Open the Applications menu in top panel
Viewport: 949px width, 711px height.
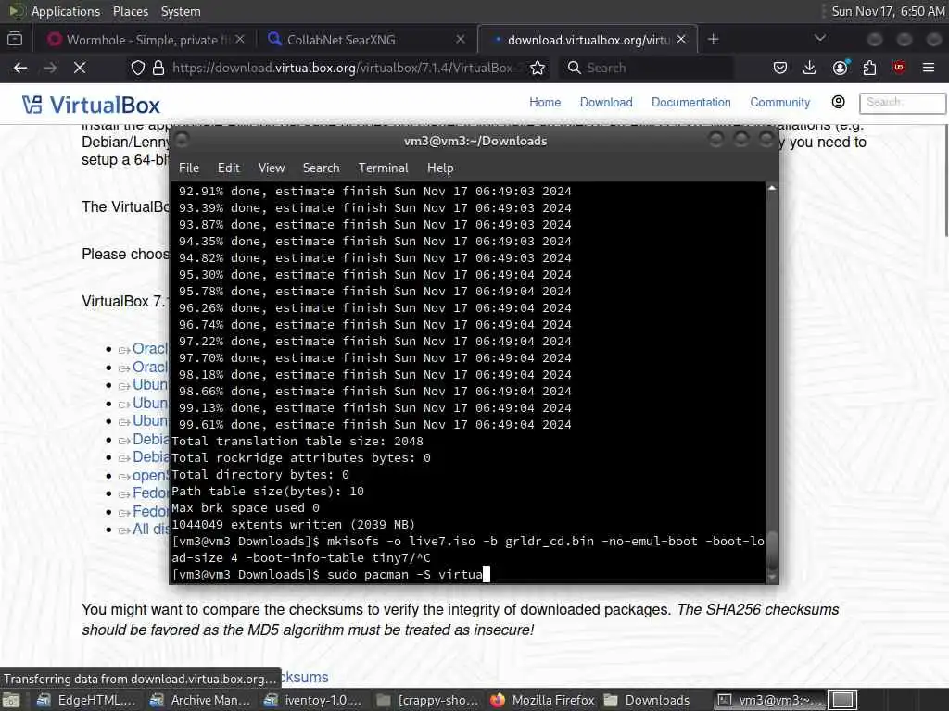[x=66, y=11]
